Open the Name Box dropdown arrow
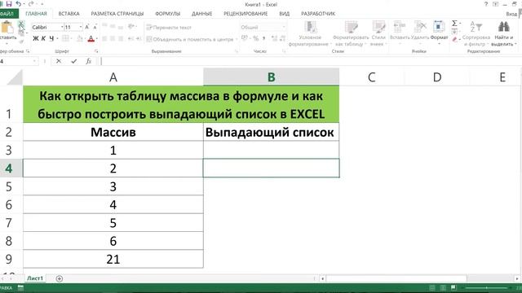 [34, 61]
